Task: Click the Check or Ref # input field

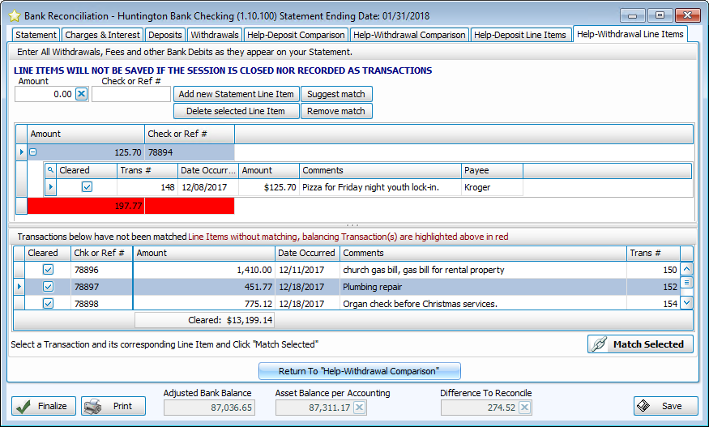Action: [130, 94]
